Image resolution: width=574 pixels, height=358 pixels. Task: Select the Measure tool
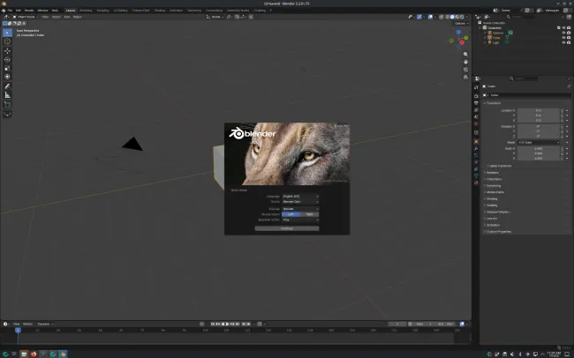(7, 95)
